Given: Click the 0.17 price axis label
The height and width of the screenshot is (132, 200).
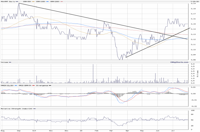Looking at the screenshot, I should tap(193, 14).
